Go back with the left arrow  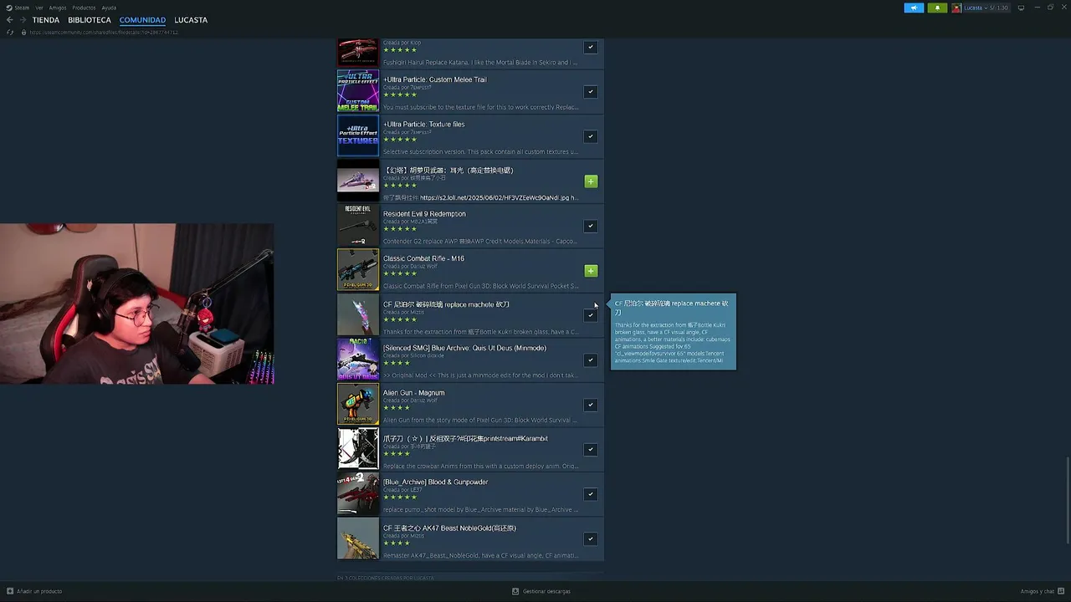[10, 20]
